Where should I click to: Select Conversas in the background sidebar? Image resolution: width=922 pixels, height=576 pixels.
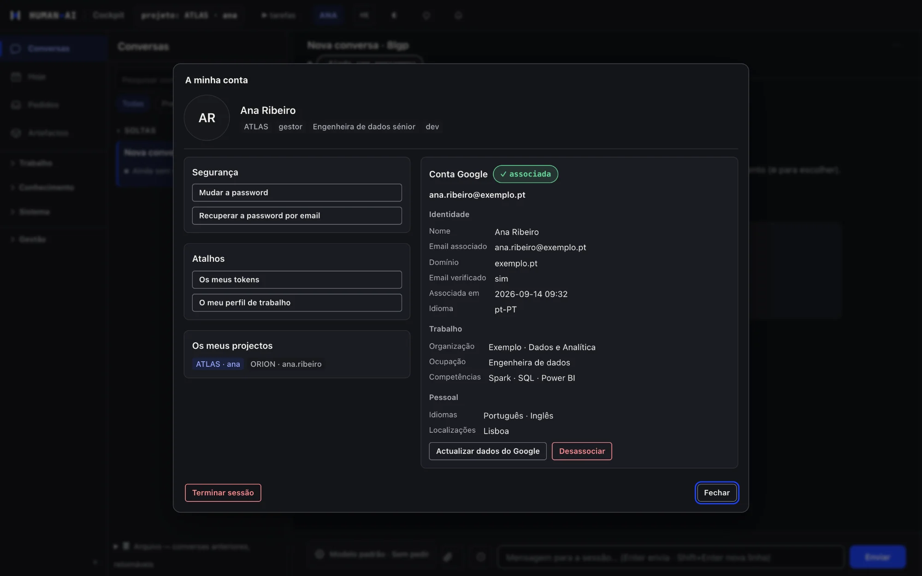[54, 48]
